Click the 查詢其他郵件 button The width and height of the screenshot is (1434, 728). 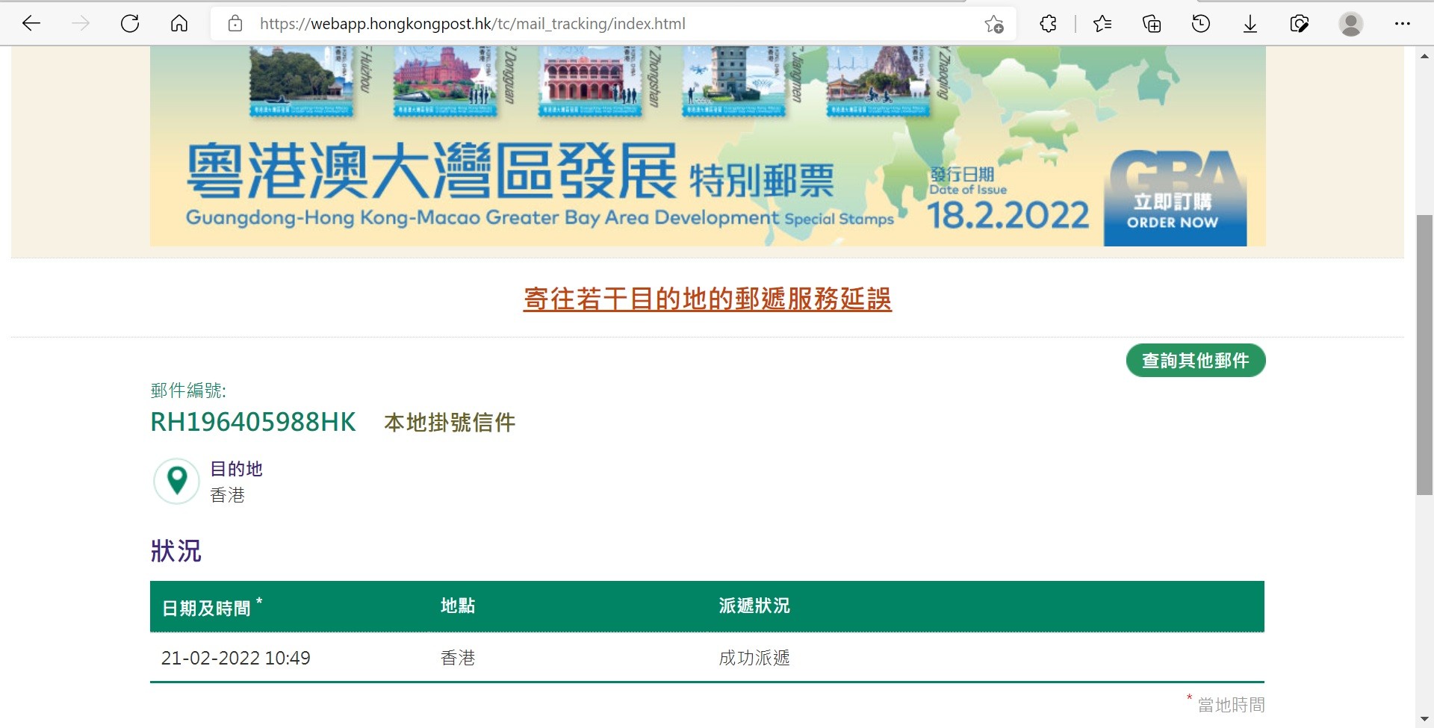[1196, 361]
